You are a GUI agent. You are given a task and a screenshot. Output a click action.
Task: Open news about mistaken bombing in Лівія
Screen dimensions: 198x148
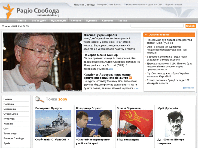point(168,50)
